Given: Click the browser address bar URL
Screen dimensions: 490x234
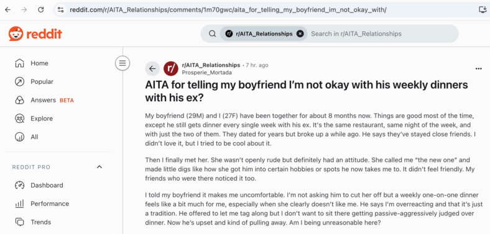Looking at the screenshot, I should point(228,10).
